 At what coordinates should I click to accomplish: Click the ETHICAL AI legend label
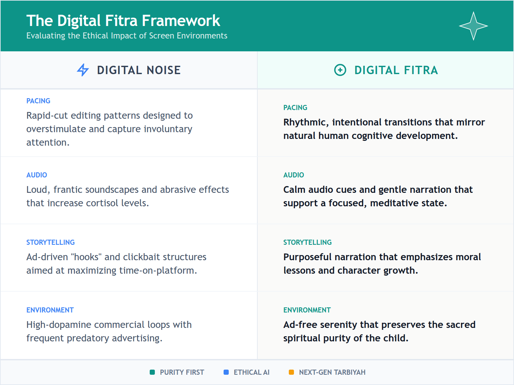click(x=252, y=372)
